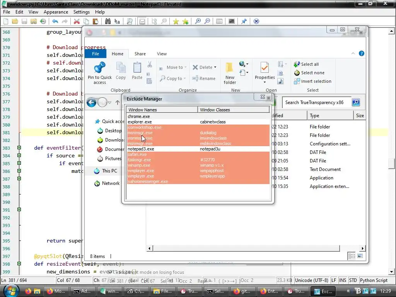This screenshot has height=297, width=396.
Task: Click Unicode (UTF-8) encoding in status bar
Action: [x=312, y=280]
